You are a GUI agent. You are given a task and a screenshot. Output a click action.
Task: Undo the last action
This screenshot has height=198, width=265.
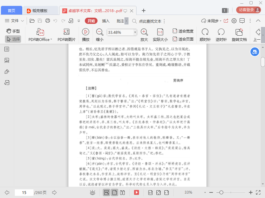click(x=55, y=21)
